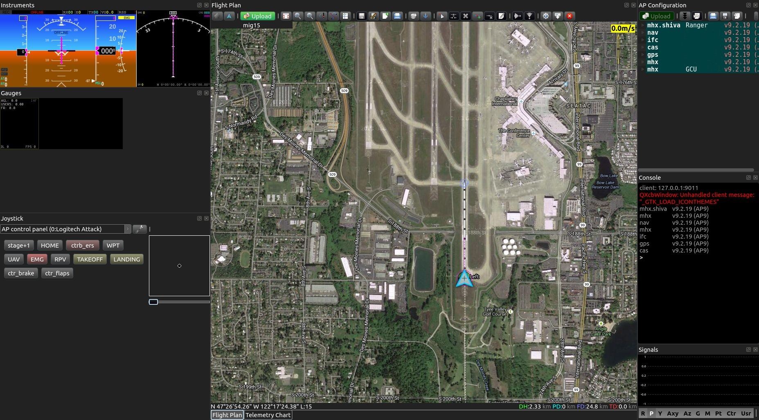Screen dimensions: 759x420
Task: Click the double down-arrow icon in AP Configuration
Action: 685,16
